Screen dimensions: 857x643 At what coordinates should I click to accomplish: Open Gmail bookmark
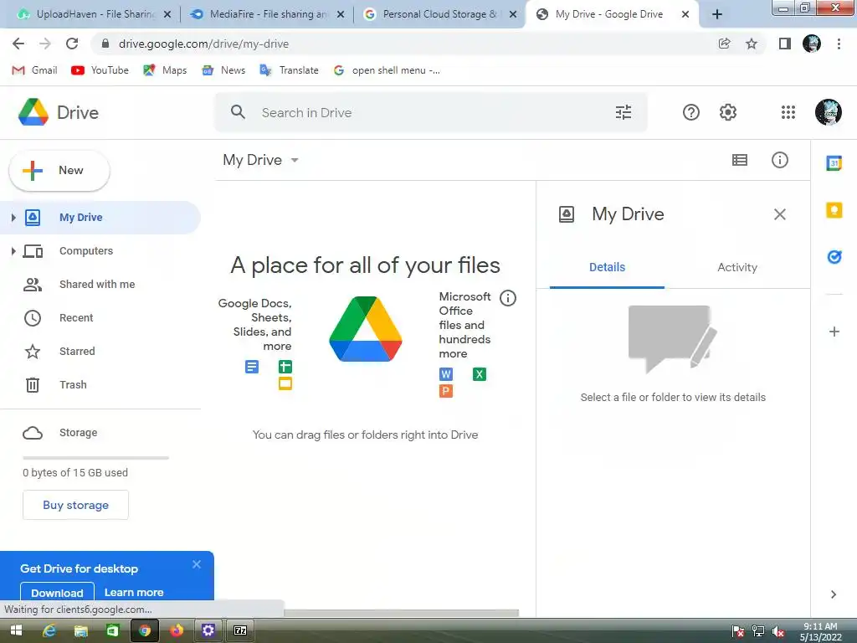click(34, 70)
